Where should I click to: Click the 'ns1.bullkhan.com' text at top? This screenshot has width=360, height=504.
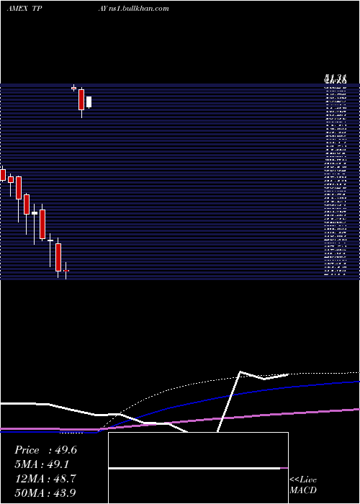point(139,9)
